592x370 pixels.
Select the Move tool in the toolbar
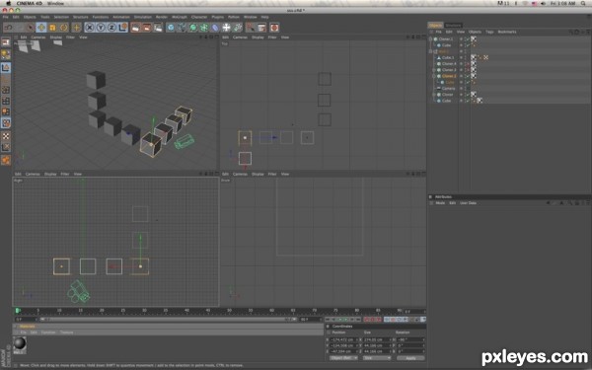[41, 28]
